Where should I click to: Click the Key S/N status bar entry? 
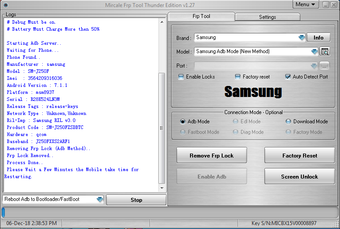point(284,223)
